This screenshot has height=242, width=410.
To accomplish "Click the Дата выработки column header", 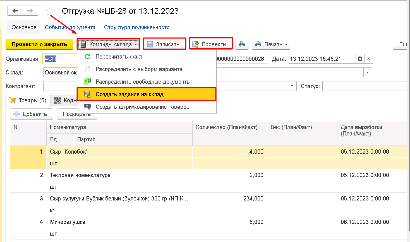I will click(x=372, y=133).
